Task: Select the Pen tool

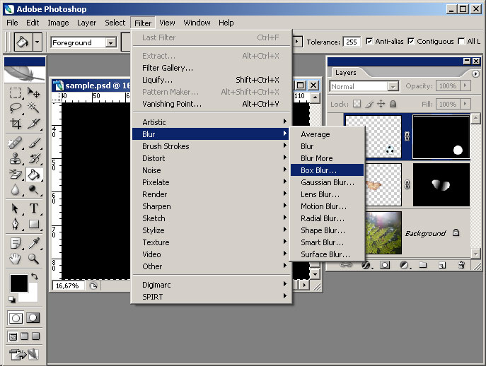Action: point(15,224)
